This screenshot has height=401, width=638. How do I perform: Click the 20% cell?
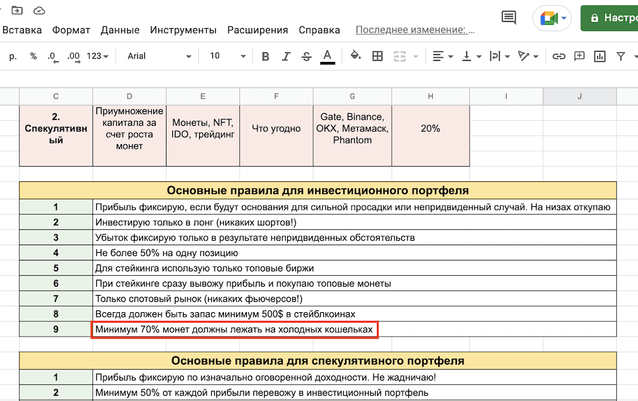(x=431, y=135)
